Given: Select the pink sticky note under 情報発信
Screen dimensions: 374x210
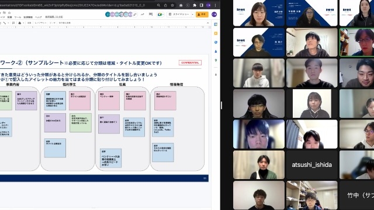Looking at the screenshot, I should (165, 101).
